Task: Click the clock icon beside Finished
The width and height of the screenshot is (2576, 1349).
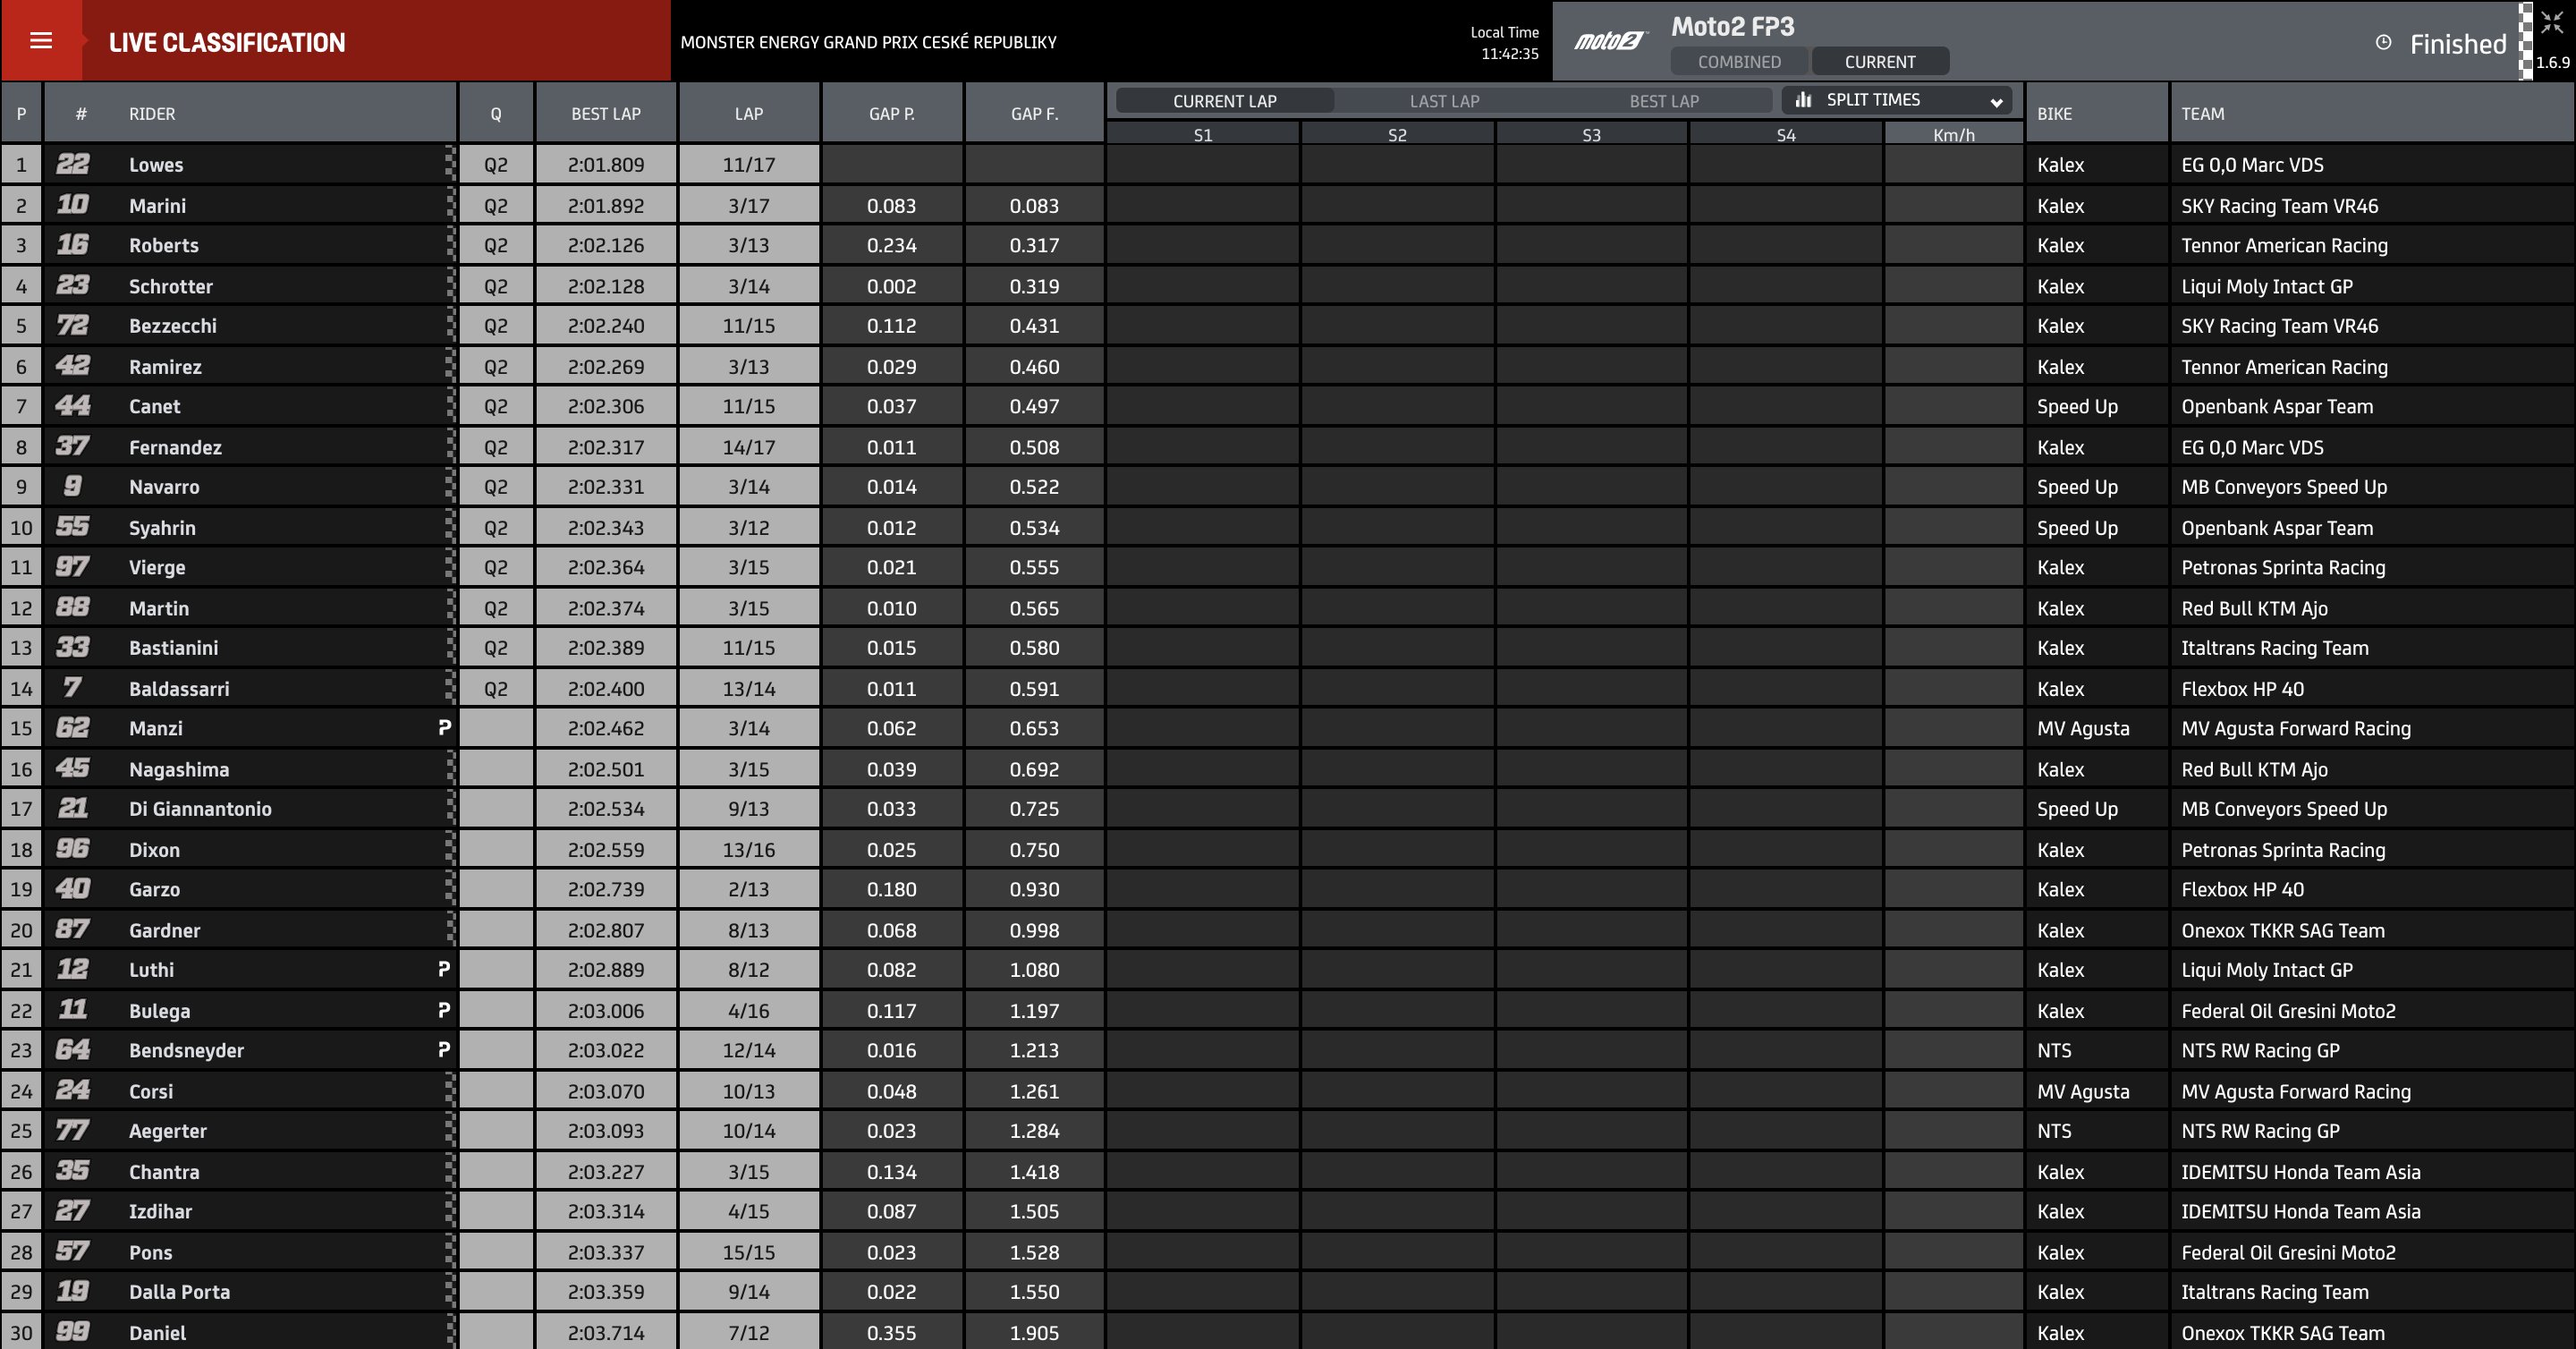Action: click(x=2383, y=42)
